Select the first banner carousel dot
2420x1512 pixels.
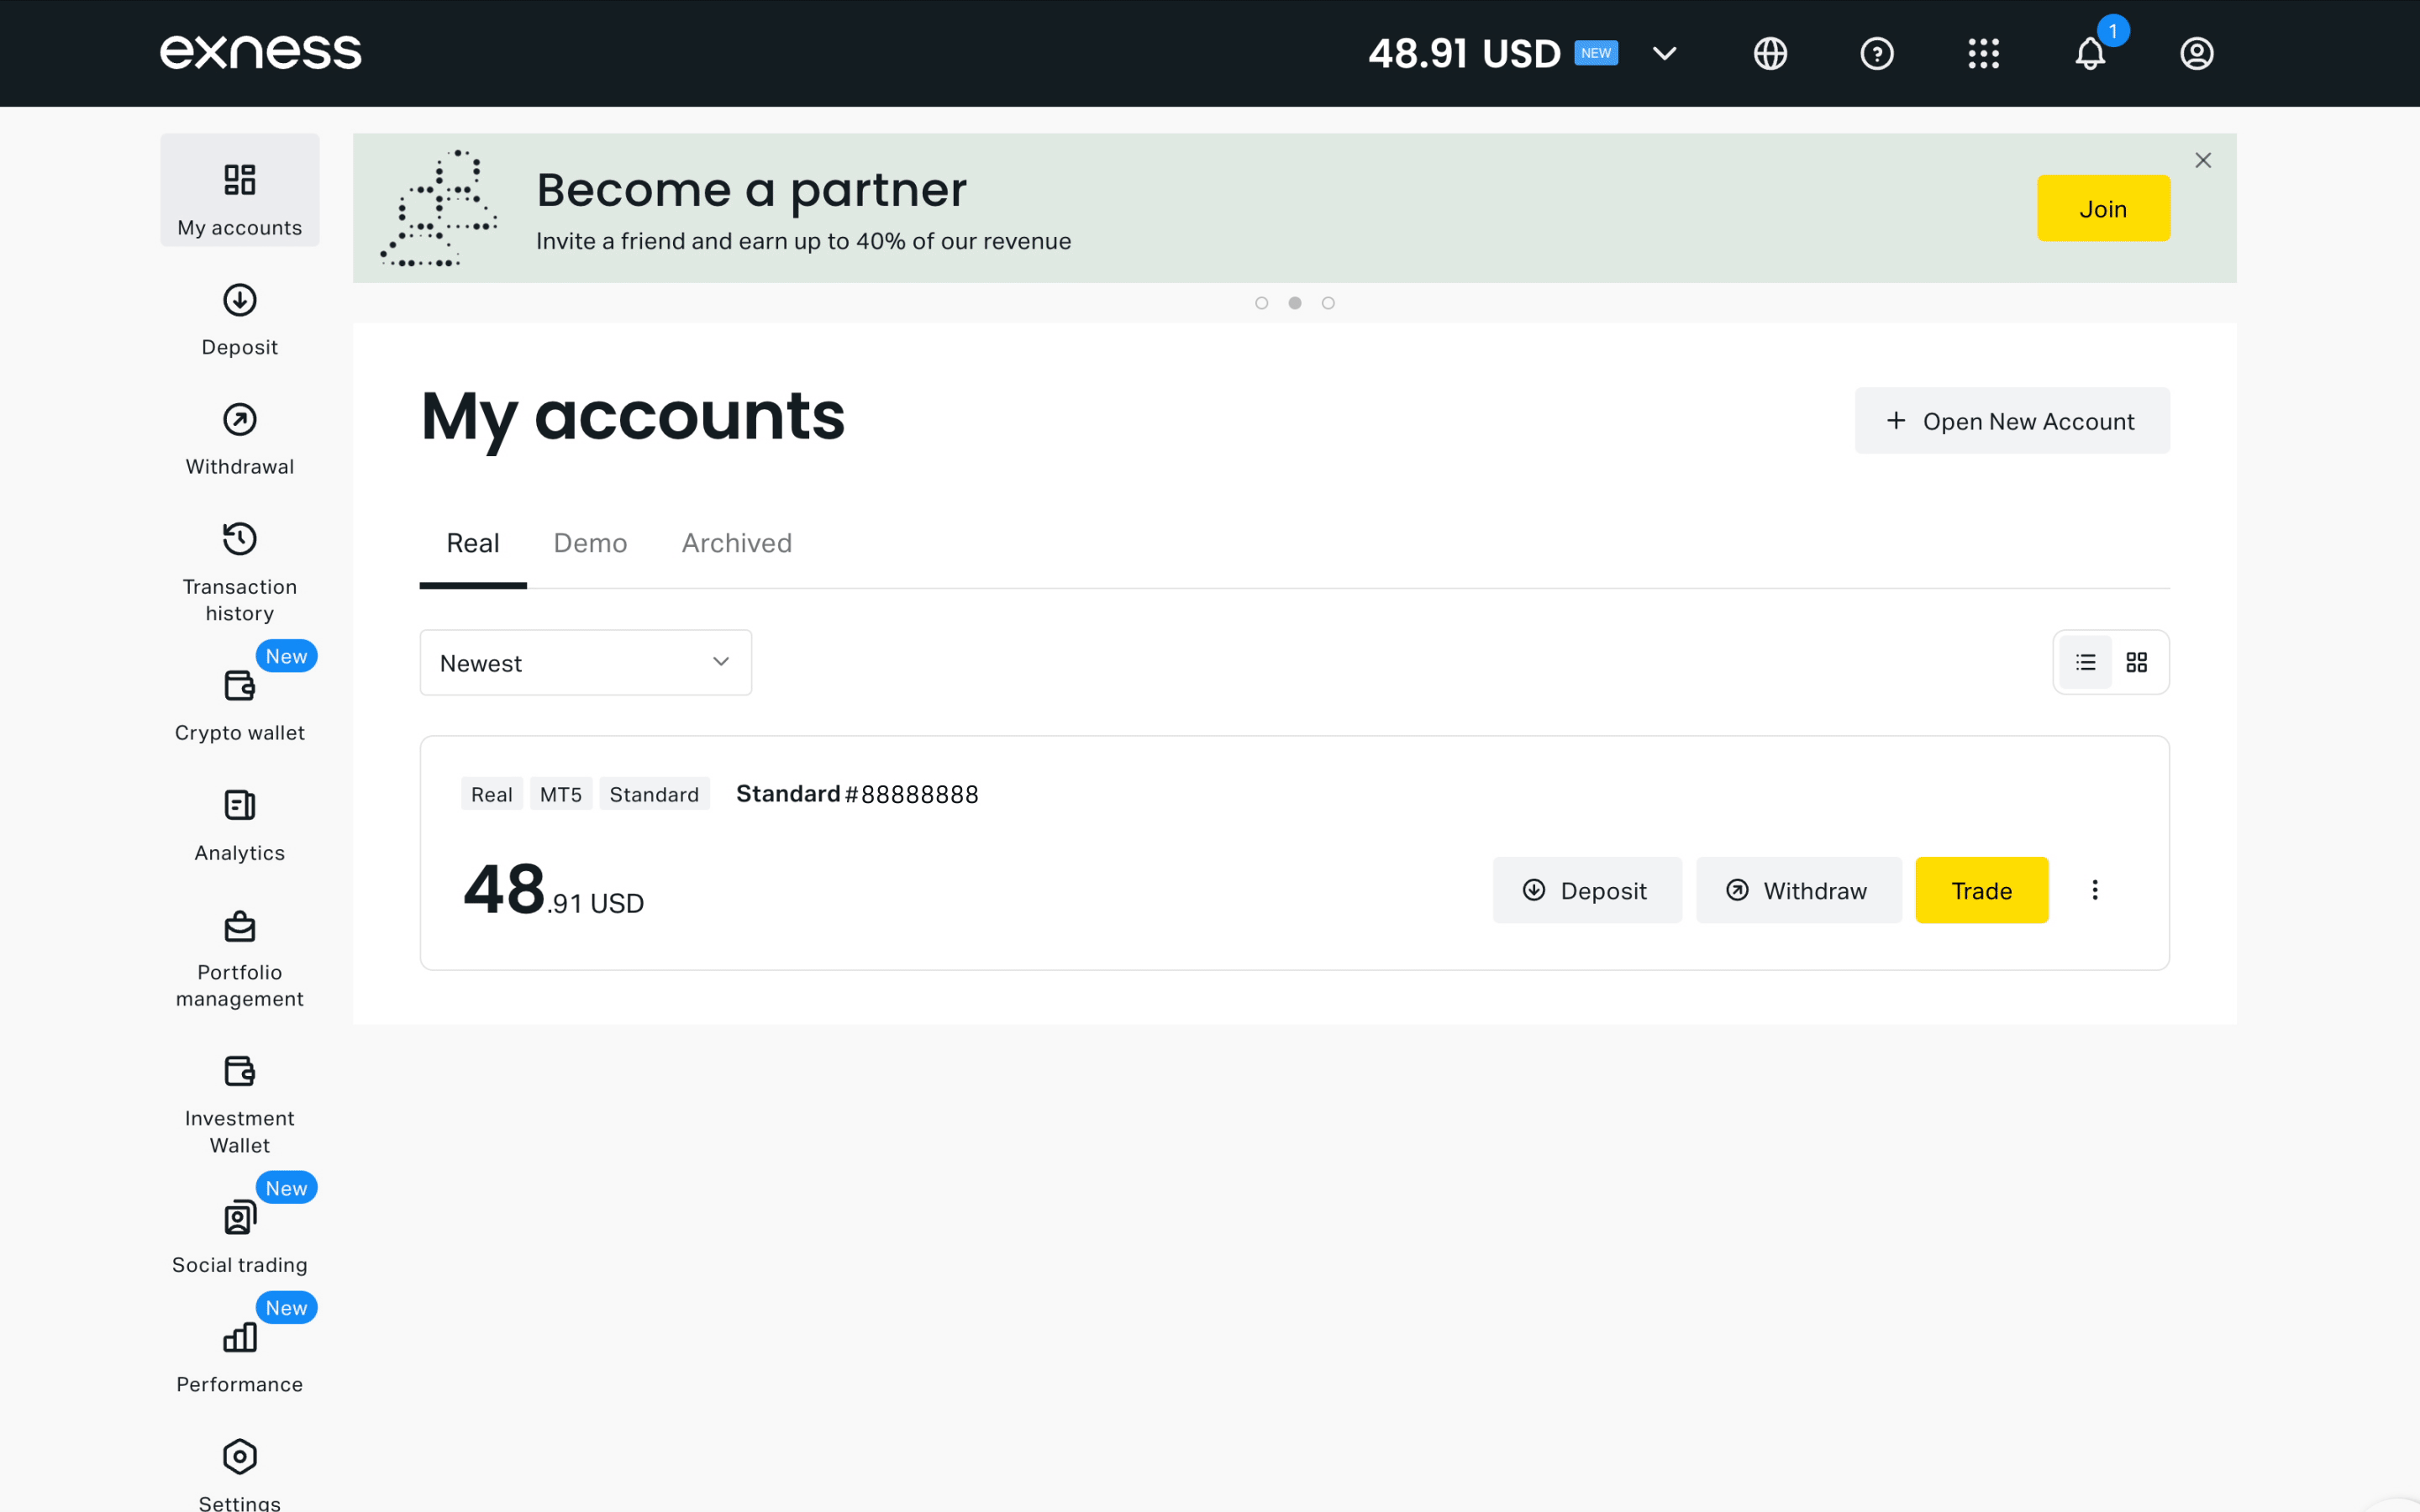pos(1262,303)
